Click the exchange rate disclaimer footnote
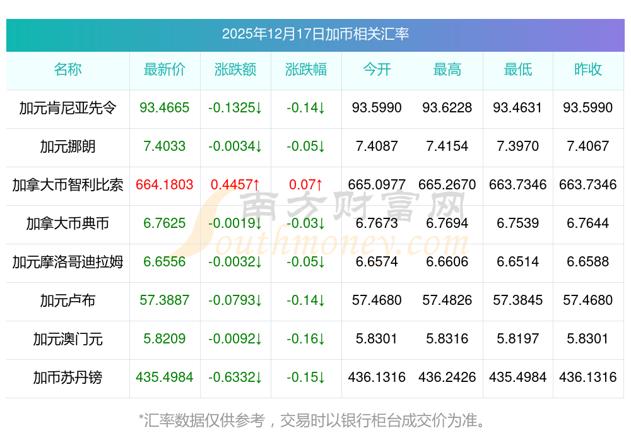631x440 pixels. [x=315, y=420]
